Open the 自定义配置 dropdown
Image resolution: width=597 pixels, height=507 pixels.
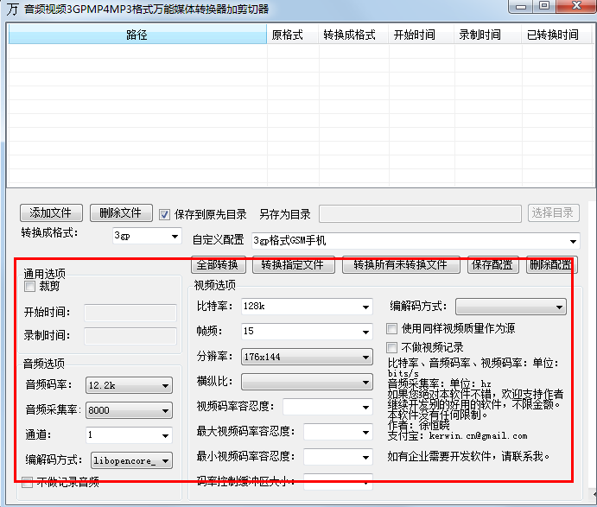click(x=416, y=241)
